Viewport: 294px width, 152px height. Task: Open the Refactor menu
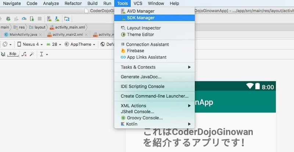(73, 3)
